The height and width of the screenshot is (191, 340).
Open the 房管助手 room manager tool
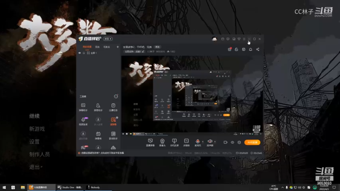pyautogui.click(x=98, y=107)
